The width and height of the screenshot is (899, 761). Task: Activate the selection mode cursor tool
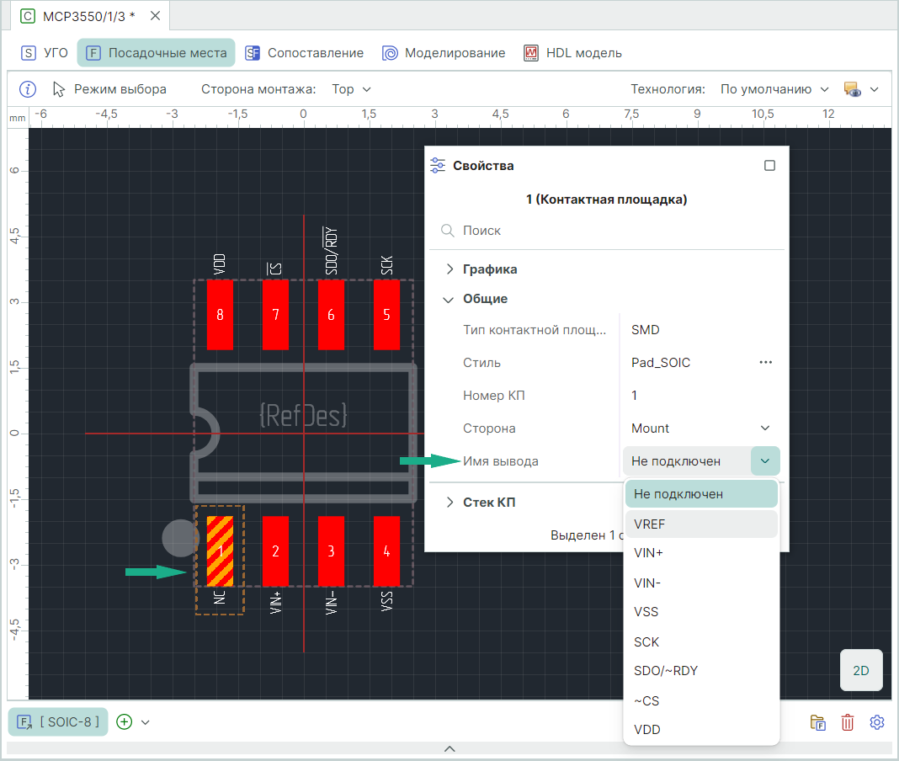point(109,89)
